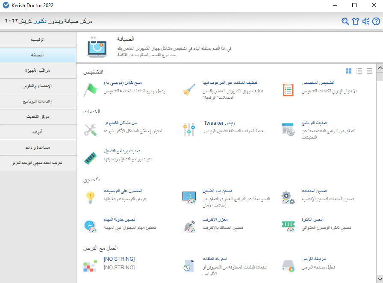Open تحسن الذاكرة link
Image resolution: width=383 pixels, height=283 pixels.
[312, 219]
